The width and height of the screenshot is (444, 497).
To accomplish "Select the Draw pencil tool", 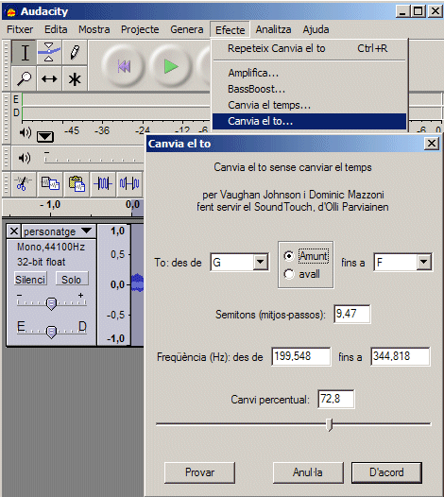I will [75, 52].
